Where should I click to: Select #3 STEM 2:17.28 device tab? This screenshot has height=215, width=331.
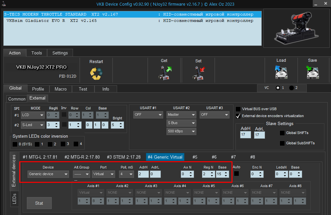[x=124, y=157]
